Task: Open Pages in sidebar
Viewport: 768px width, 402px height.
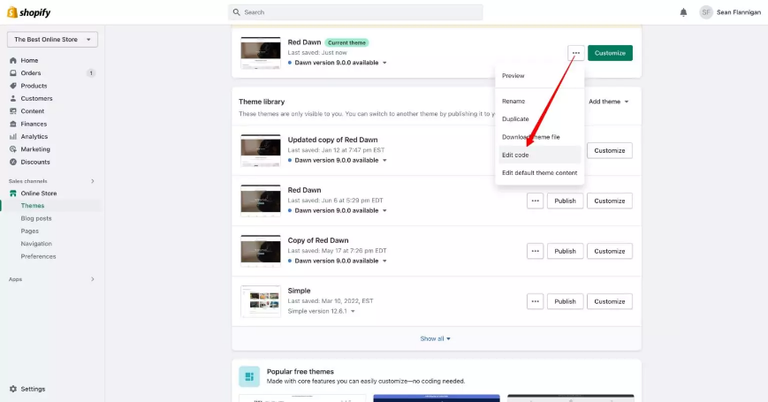Action: [x=29, y=231]
